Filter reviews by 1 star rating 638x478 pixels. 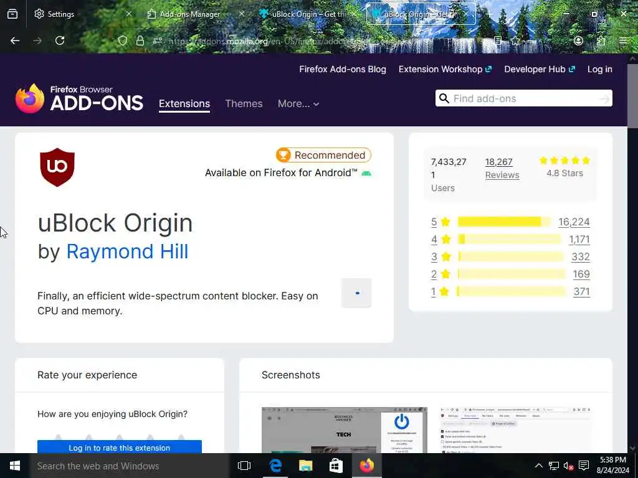click(440, 292)
